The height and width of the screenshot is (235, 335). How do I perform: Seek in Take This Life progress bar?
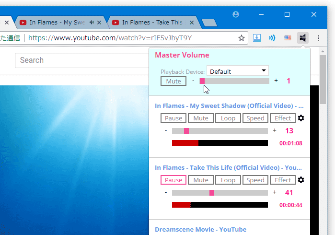pos(220,205)
